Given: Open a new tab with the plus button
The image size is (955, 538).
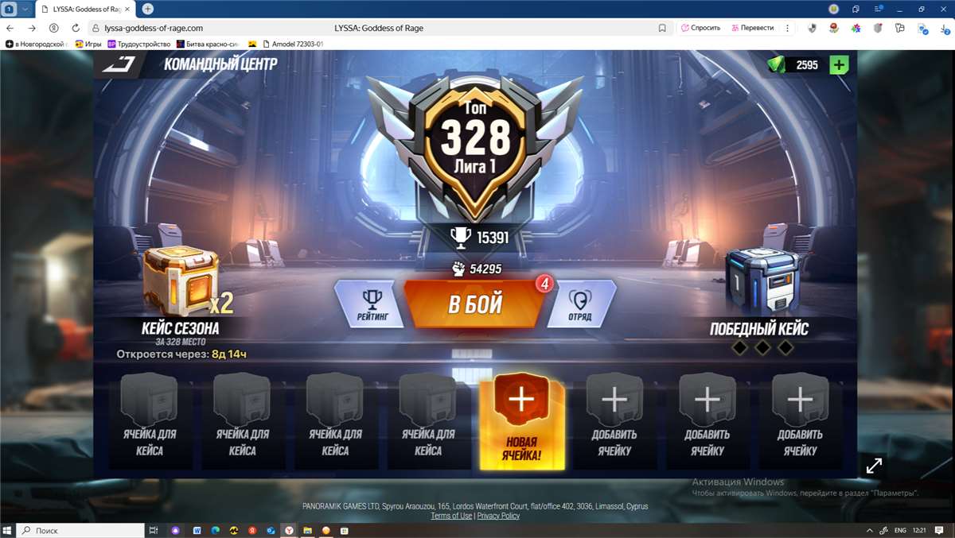Looking at the screenshot, I should pos(147,9).
